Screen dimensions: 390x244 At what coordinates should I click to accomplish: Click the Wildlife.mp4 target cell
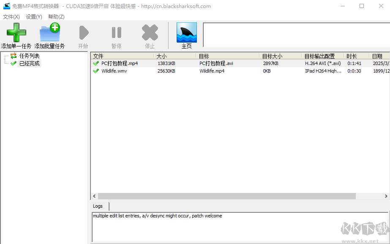[212, 71]
